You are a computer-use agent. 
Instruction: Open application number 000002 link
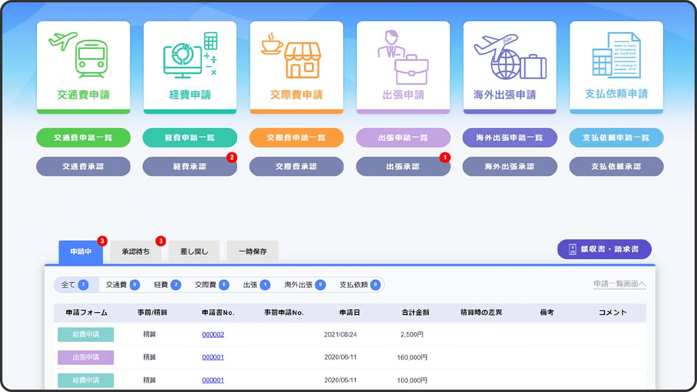coord(213,335)
